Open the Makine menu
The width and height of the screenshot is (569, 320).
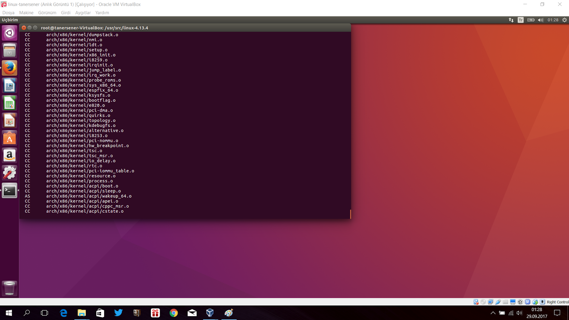(26, 12)
